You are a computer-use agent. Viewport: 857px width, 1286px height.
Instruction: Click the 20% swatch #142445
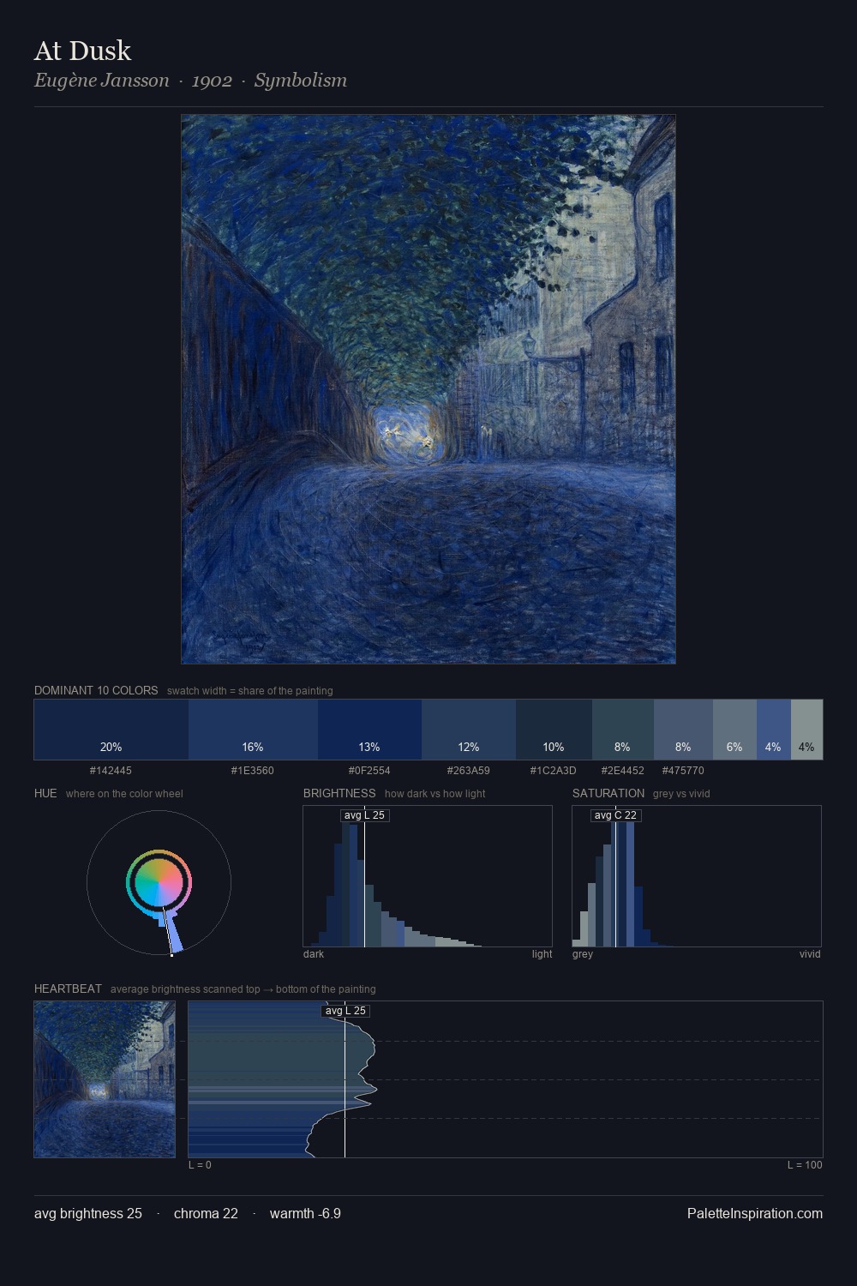[111, 730]
